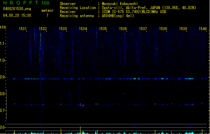Click the HROFFT 1.0.0 title text

(x=26, y=3)
